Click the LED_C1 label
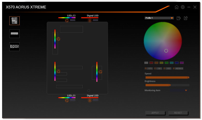Viewport: 202px width, 120px height. [71, 96]
